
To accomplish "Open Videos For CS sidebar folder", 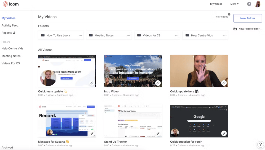I will [x=11, y=63].
